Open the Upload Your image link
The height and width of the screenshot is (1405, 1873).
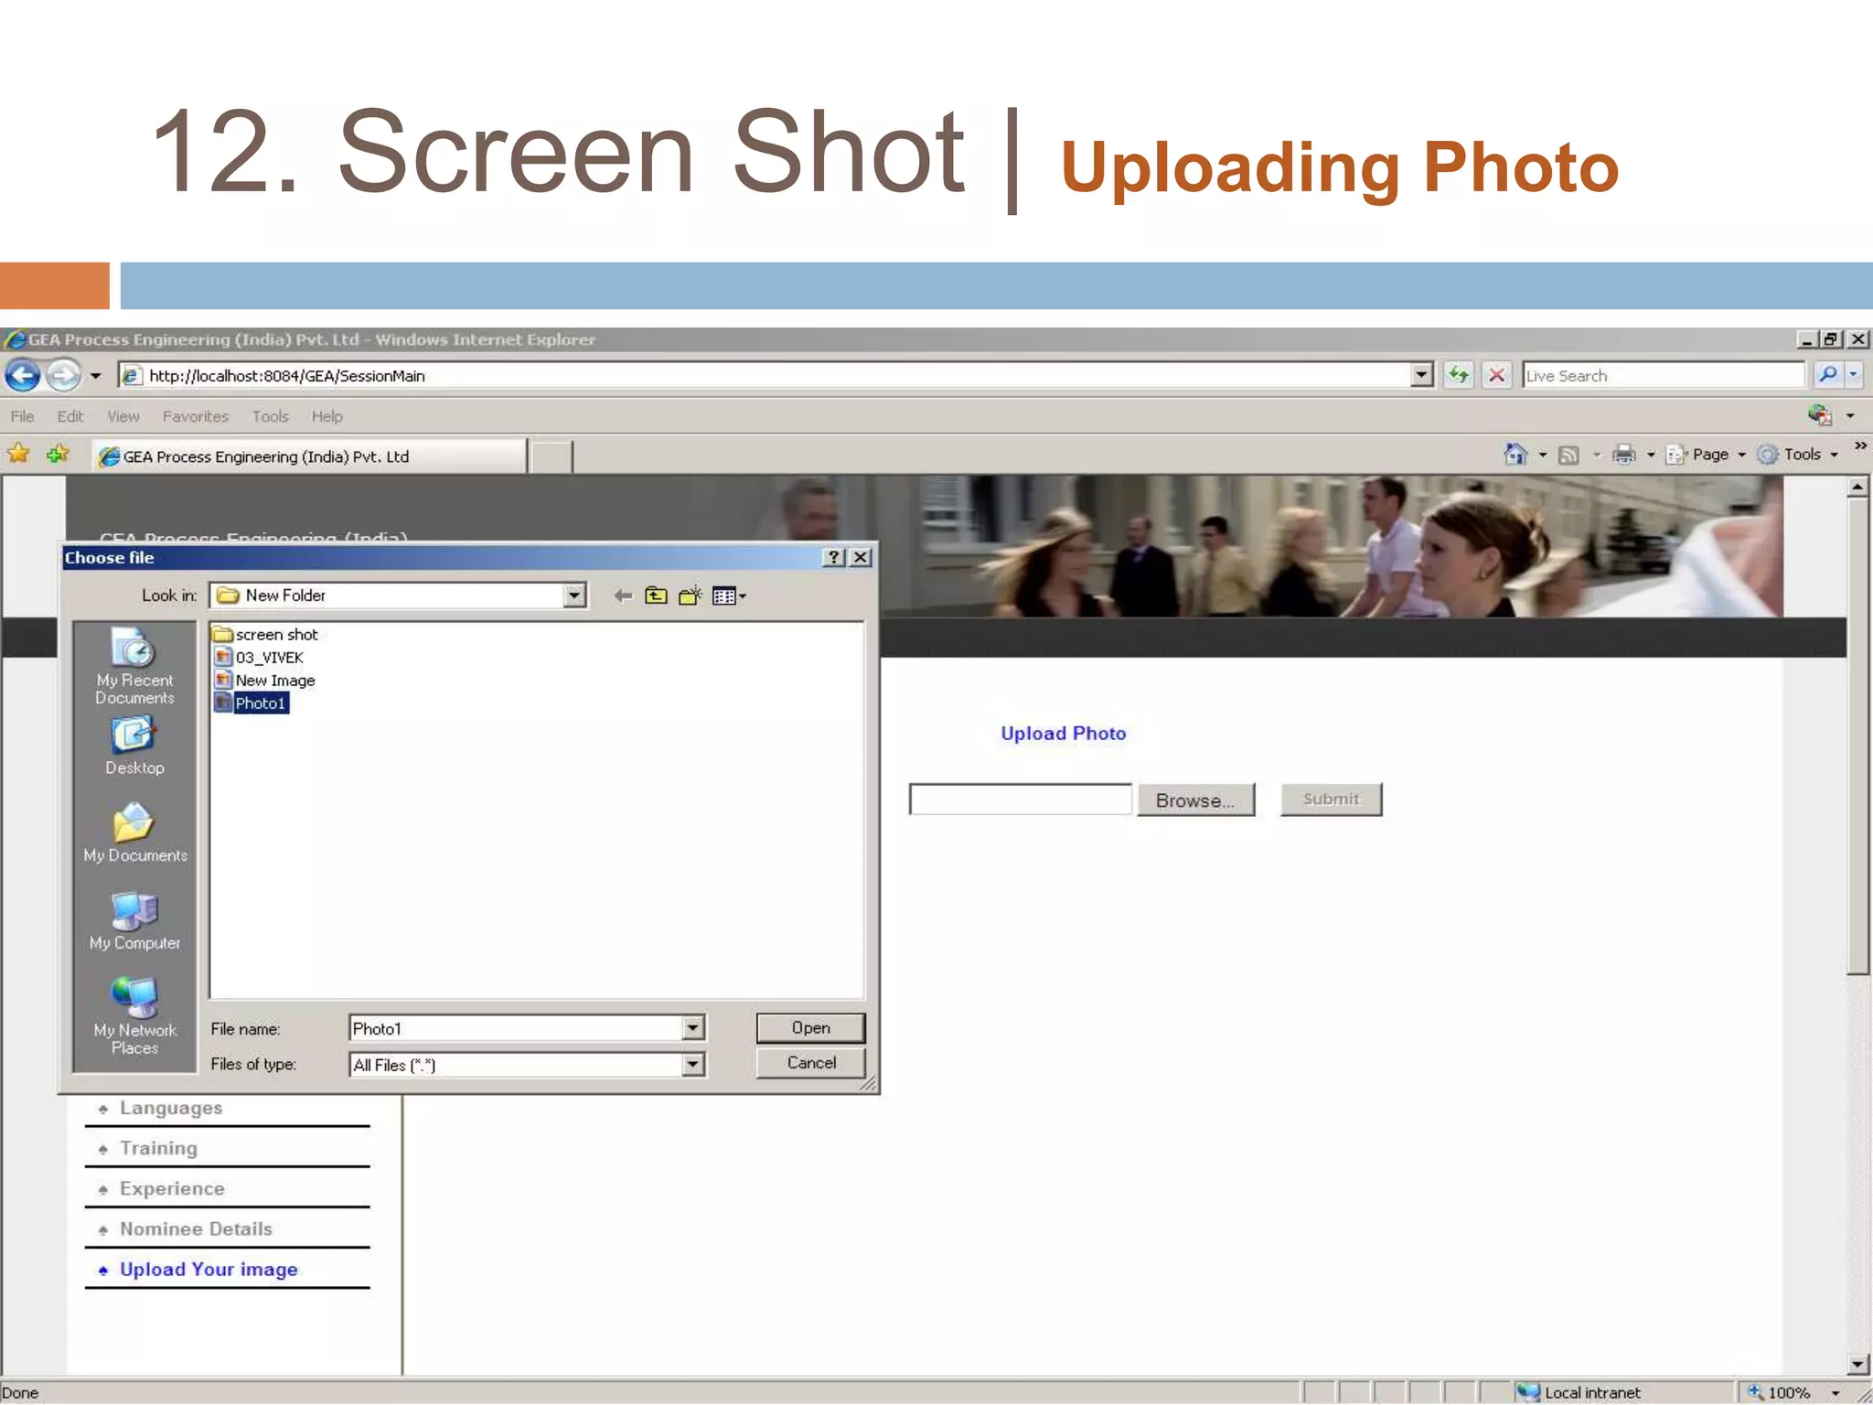pos(209,1270)
